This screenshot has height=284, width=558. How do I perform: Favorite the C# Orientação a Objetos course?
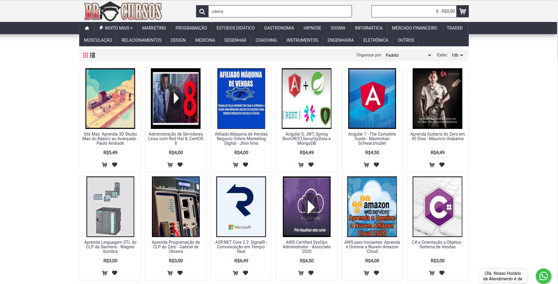tap(442, 273)
